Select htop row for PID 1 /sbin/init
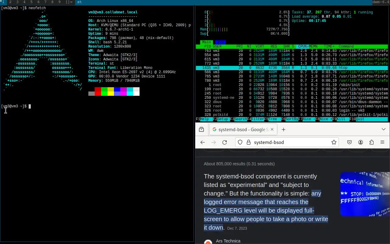The height and width of the screenshot is (244, 390). [292, 85]
